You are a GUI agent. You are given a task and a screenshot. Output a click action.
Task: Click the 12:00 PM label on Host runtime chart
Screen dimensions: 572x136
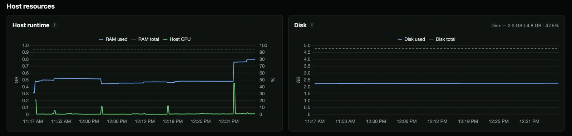(89, 121)
